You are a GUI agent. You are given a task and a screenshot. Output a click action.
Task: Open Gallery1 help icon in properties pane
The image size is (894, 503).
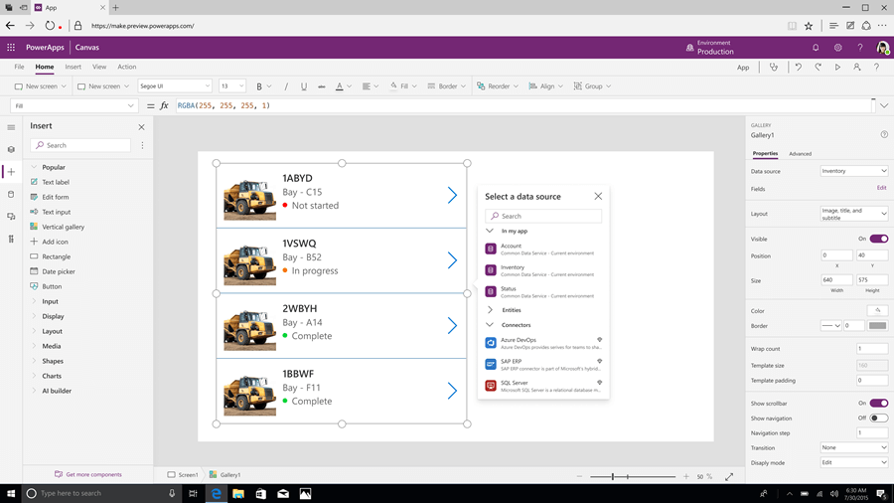884,134
